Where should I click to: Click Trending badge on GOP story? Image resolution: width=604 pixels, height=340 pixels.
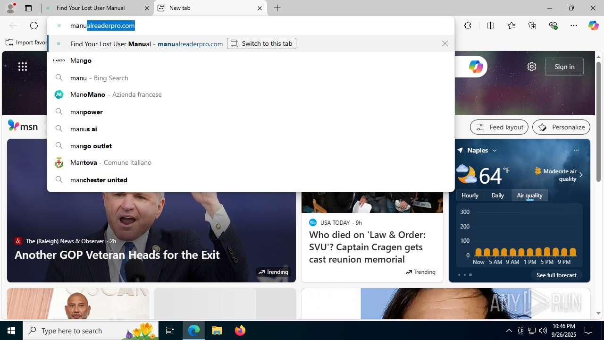tap(274, 272)
